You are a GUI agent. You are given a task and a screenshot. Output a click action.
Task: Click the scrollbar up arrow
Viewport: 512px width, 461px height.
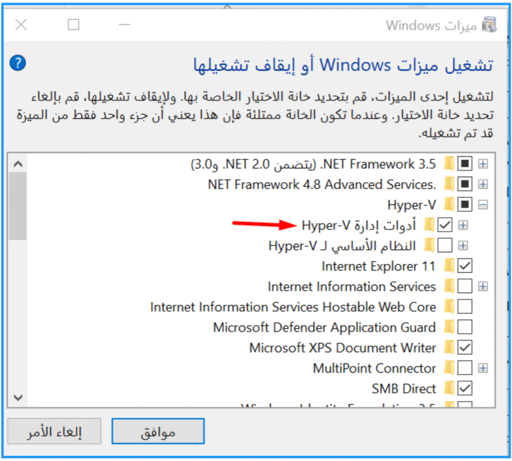coord(18,164)
